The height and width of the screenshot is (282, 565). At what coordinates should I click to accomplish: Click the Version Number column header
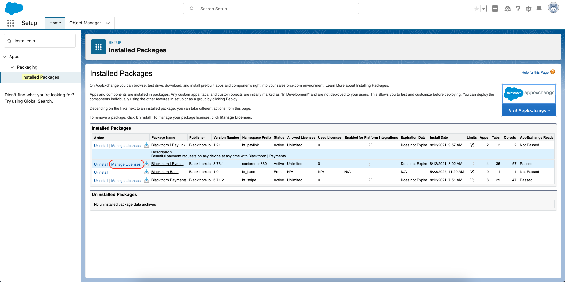[x=226, y=138]
